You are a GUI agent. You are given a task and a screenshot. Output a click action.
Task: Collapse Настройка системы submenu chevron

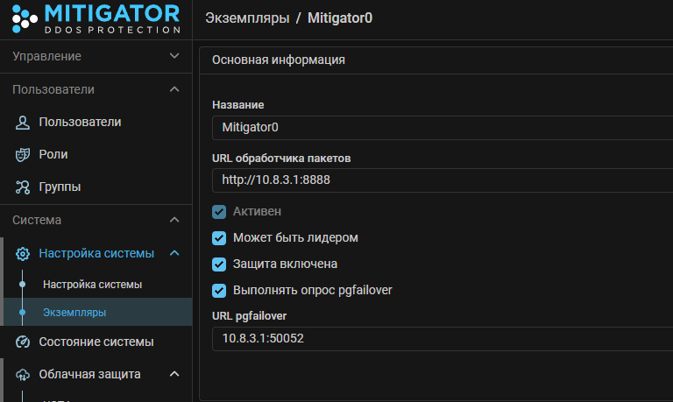[x=174, y=253]
